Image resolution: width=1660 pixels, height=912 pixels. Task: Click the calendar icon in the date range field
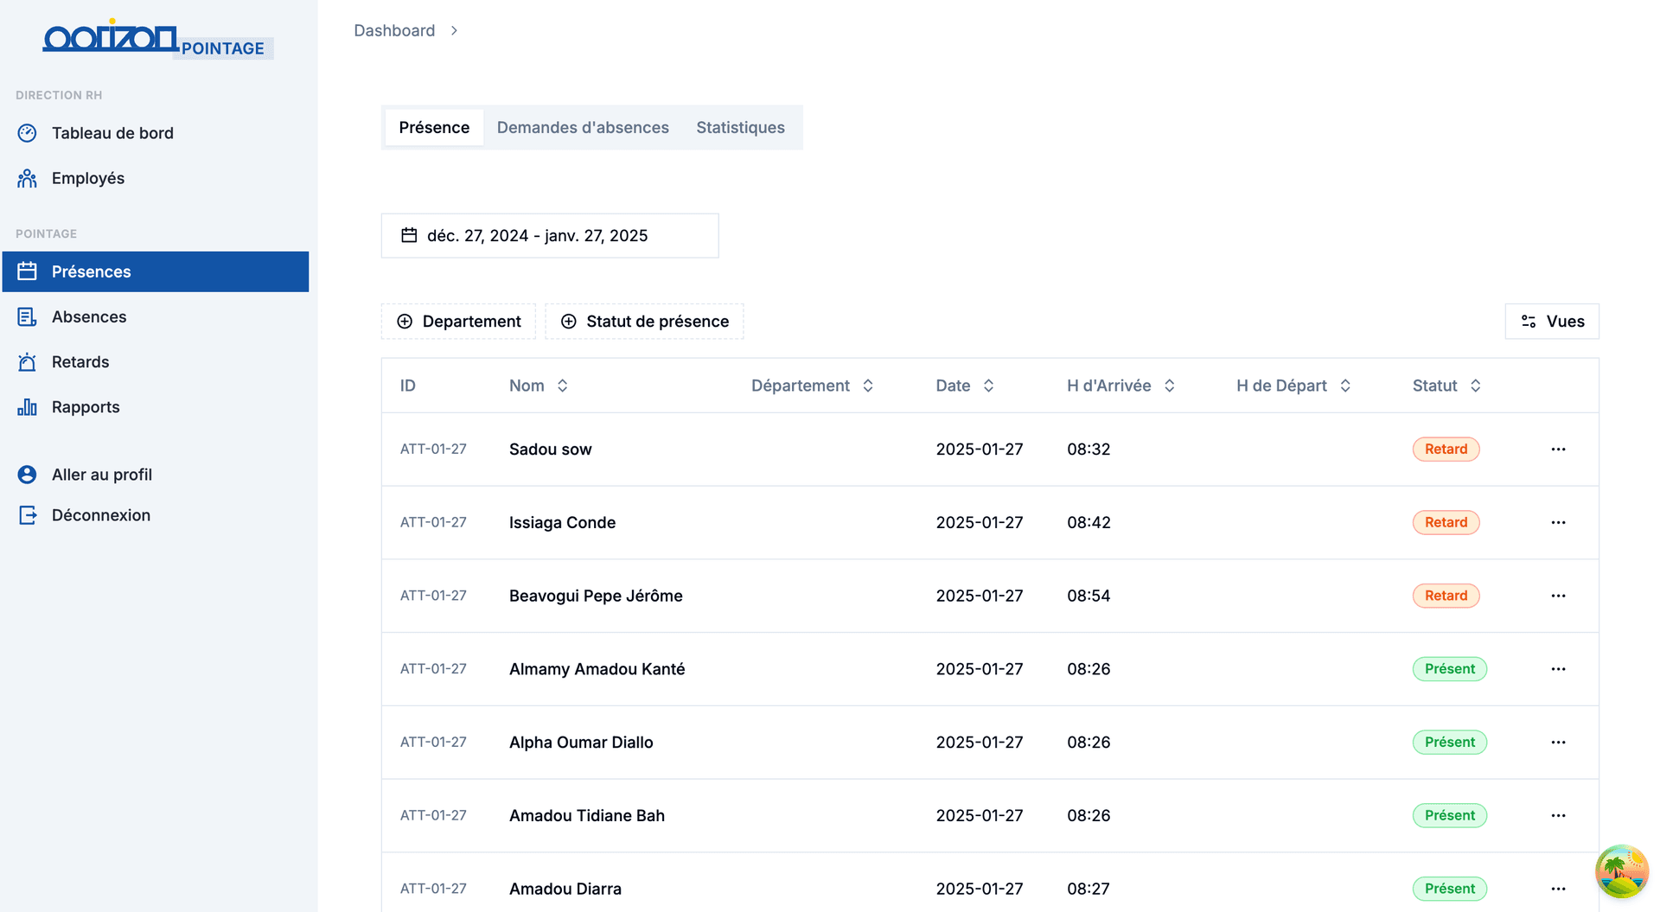click(409, 234)
